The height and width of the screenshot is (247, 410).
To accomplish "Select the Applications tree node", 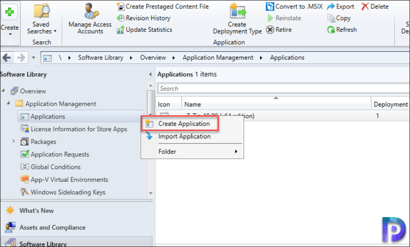I will (x=80, y=116).
